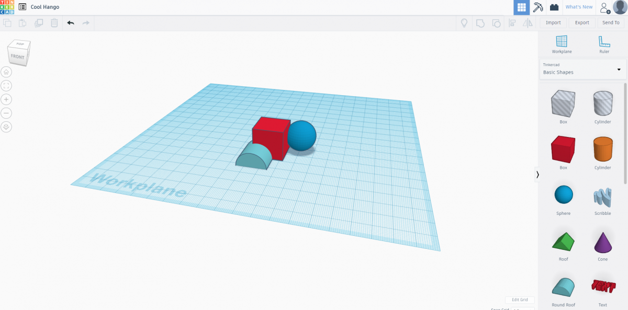Click the Mirror/Flip tool icon

[x=528, y=23]
